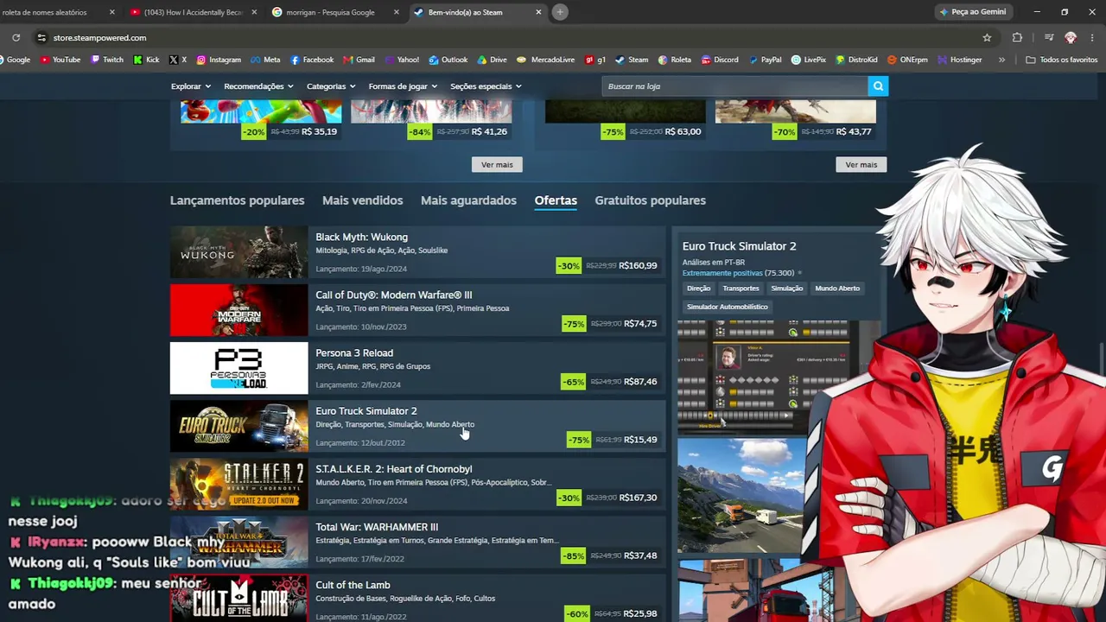Open the PayPal bookmark
This screenshot has width=1106, height=622.
766,60
